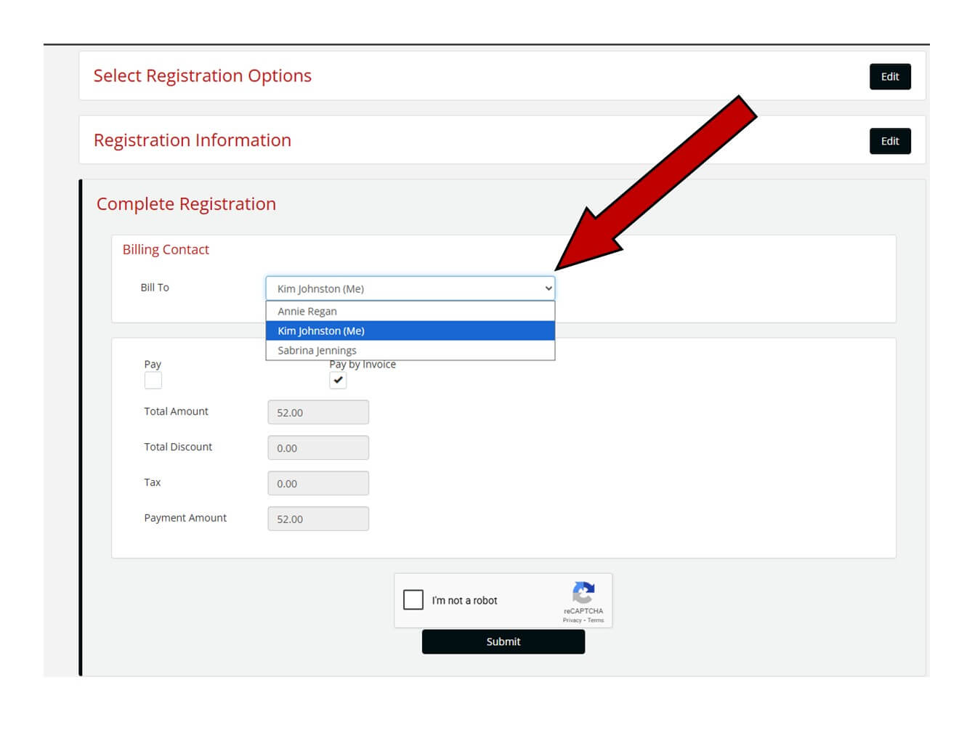The width and height of the screenshot is (959, 741).
Task: Pick Sabrina Jennings as billing contact
Action: click(x=410, y=350)
